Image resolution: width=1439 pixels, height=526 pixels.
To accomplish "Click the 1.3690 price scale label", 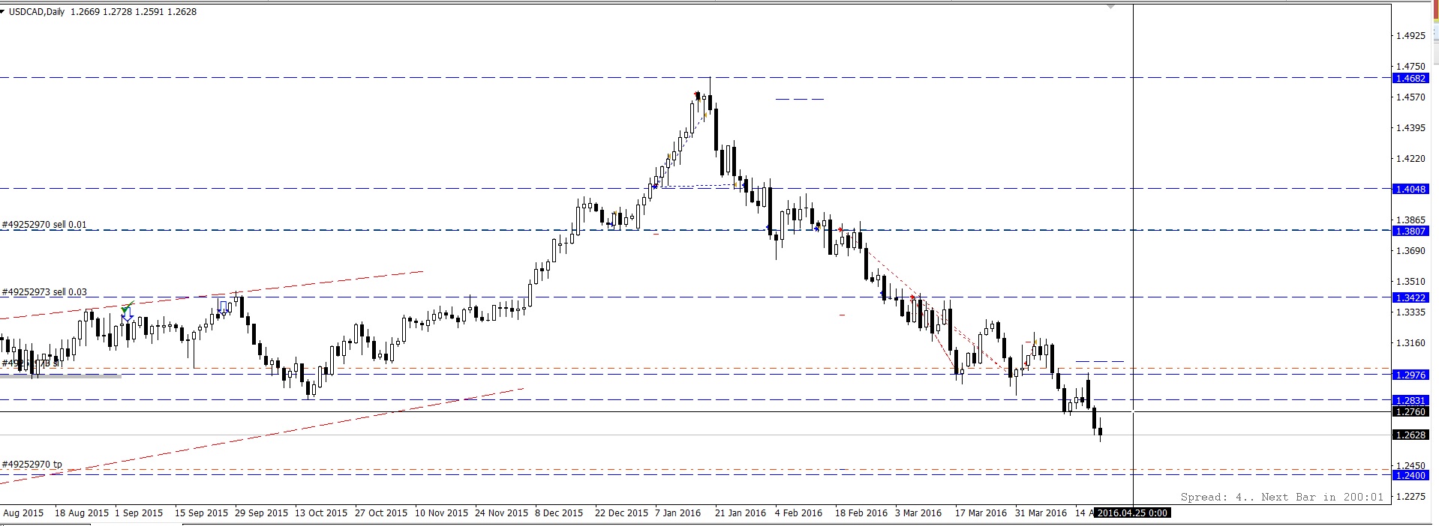I will (x=1410, y=251).
